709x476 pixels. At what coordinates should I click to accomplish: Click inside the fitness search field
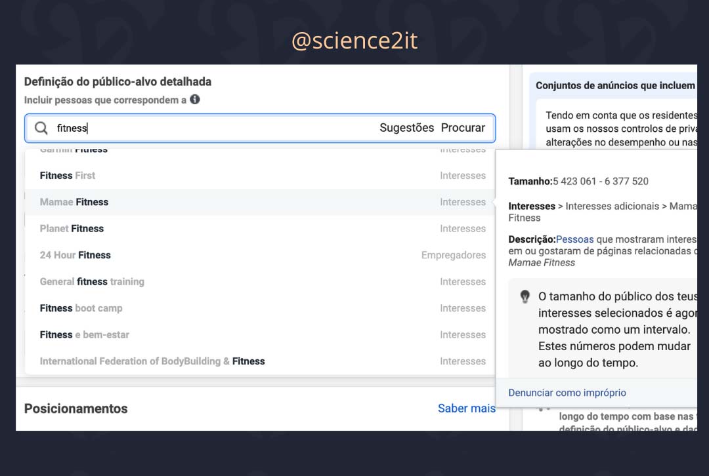pyautogui.click(x=217, y=129)
